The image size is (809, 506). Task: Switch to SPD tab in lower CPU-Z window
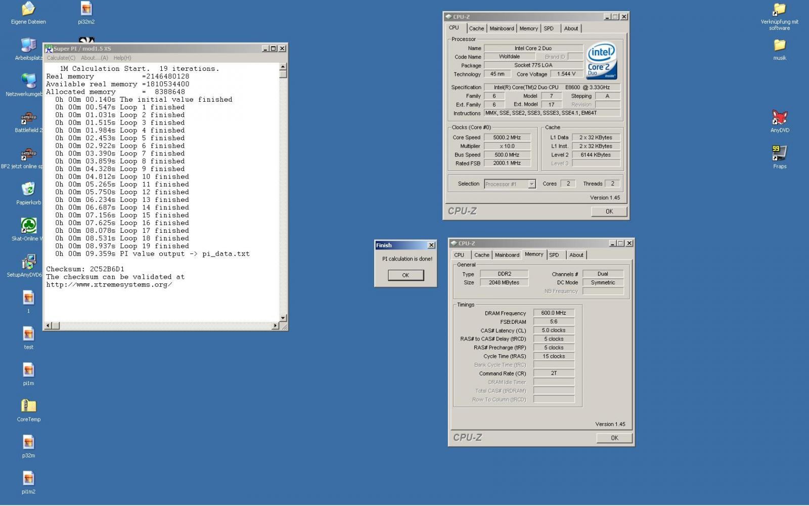pos(554,255)
